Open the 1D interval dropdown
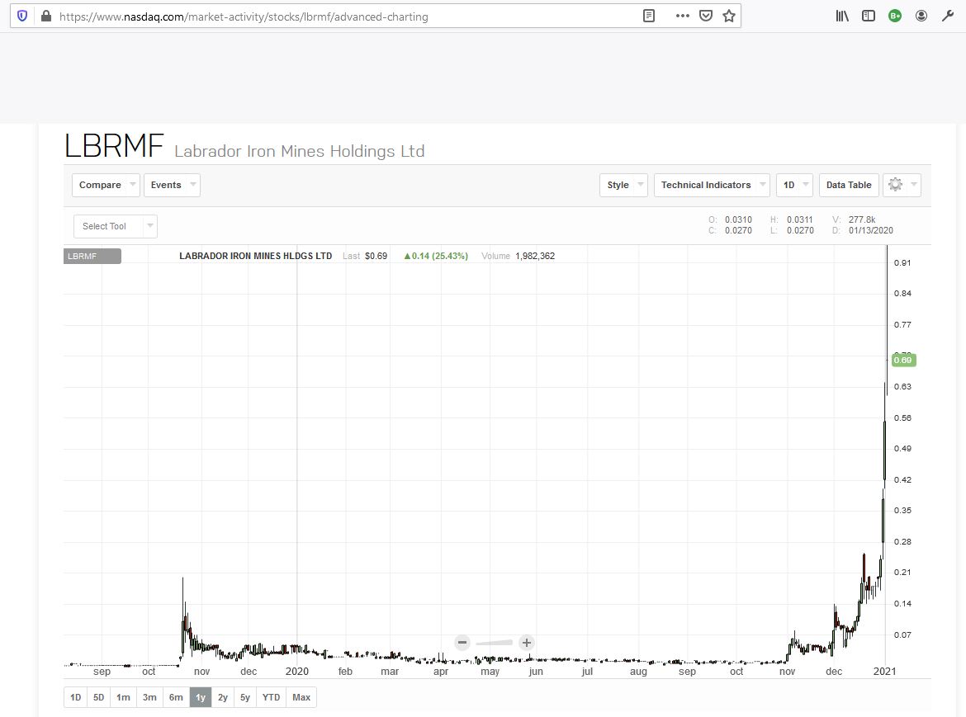The image size is (966, 717). pyautogui.click(x=794, y=185)
